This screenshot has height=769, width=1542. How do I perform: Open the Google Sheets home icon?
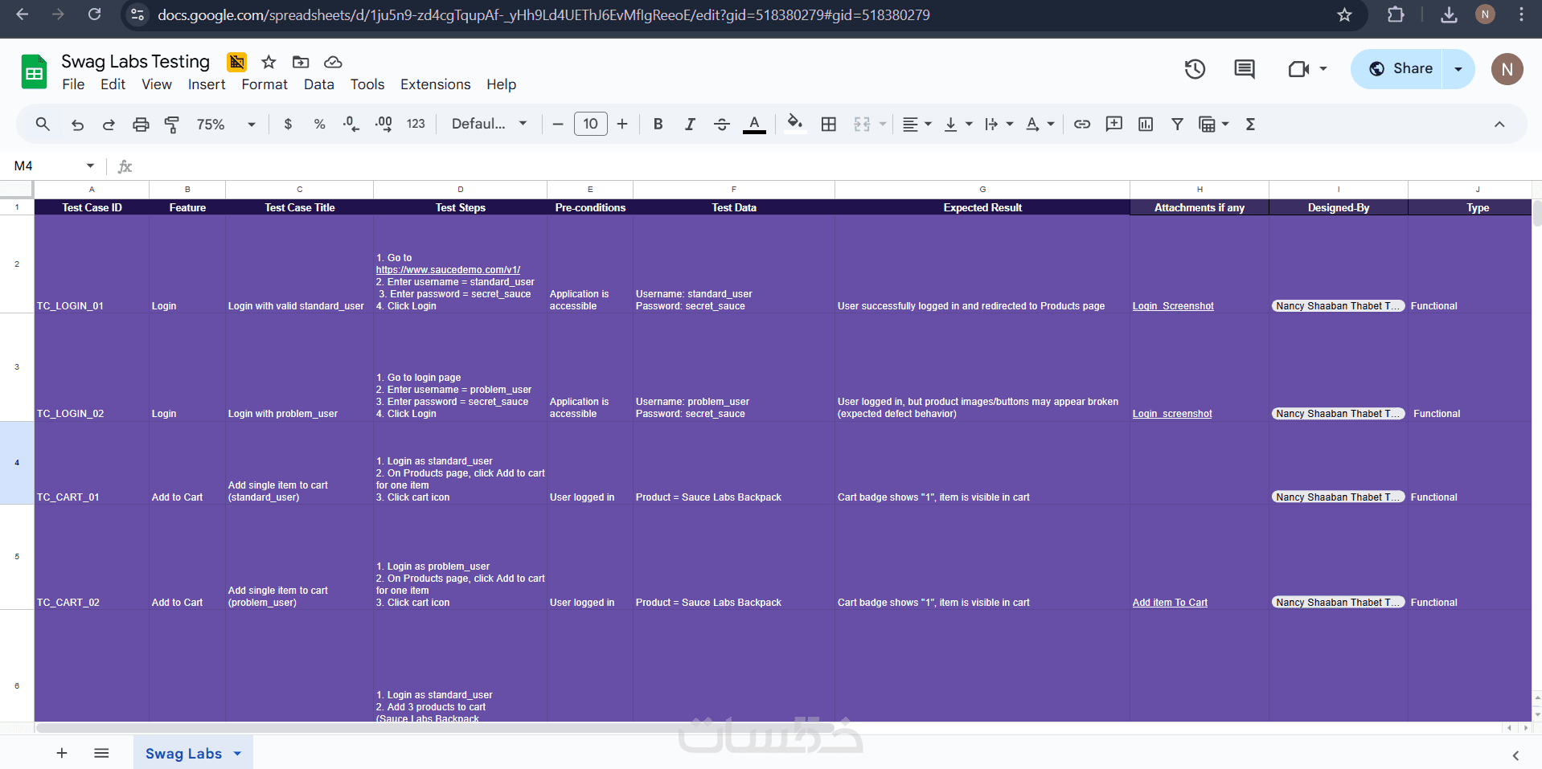pos(34,72)
